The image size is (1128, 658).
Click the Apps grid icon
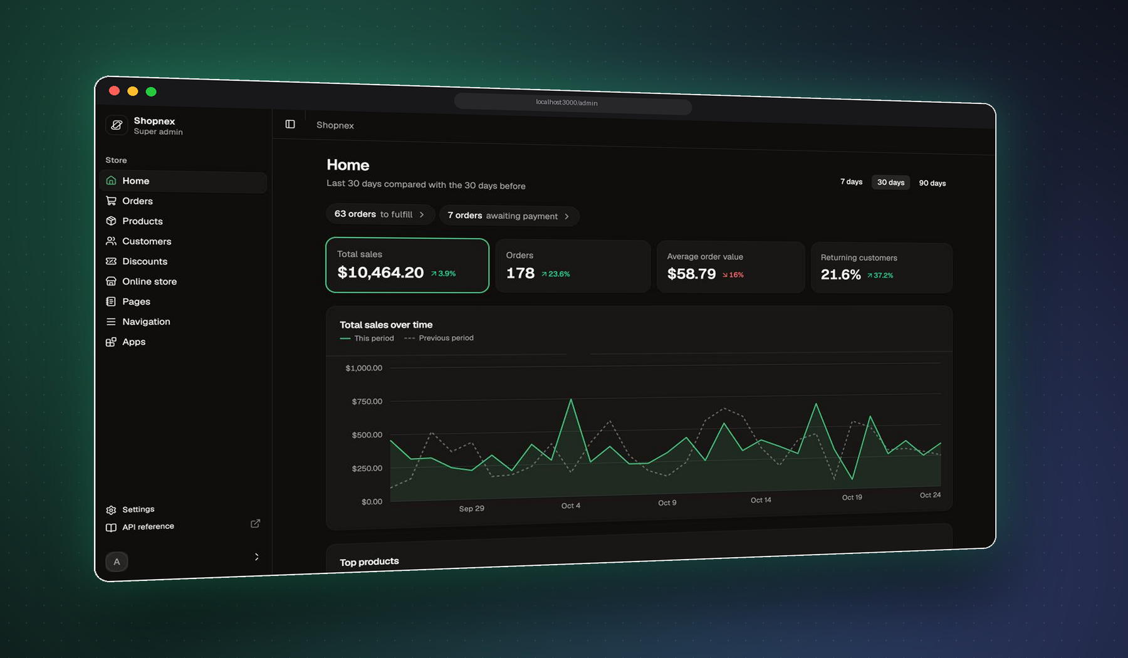coord(111,342)
